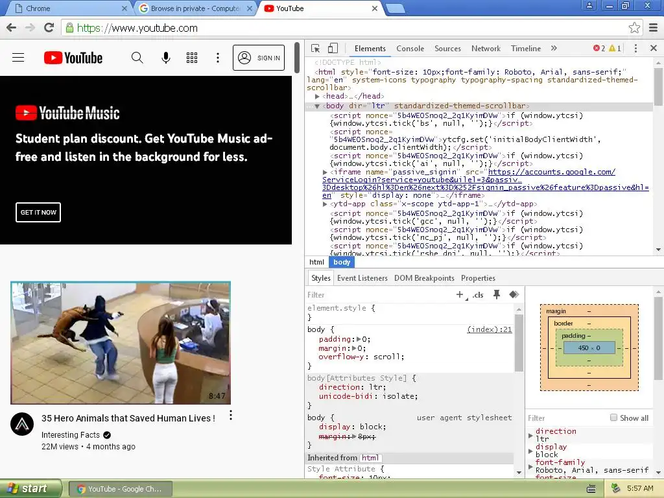Image resolution: width=664 pixels, height=498 pixels.
Task: Click the secure padlock icon
Action: [69, 28]
